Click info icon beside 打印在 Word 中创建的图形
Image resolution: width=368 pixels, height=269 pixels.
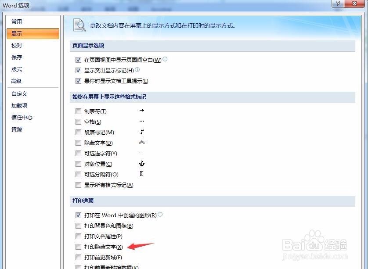point(160,214)
